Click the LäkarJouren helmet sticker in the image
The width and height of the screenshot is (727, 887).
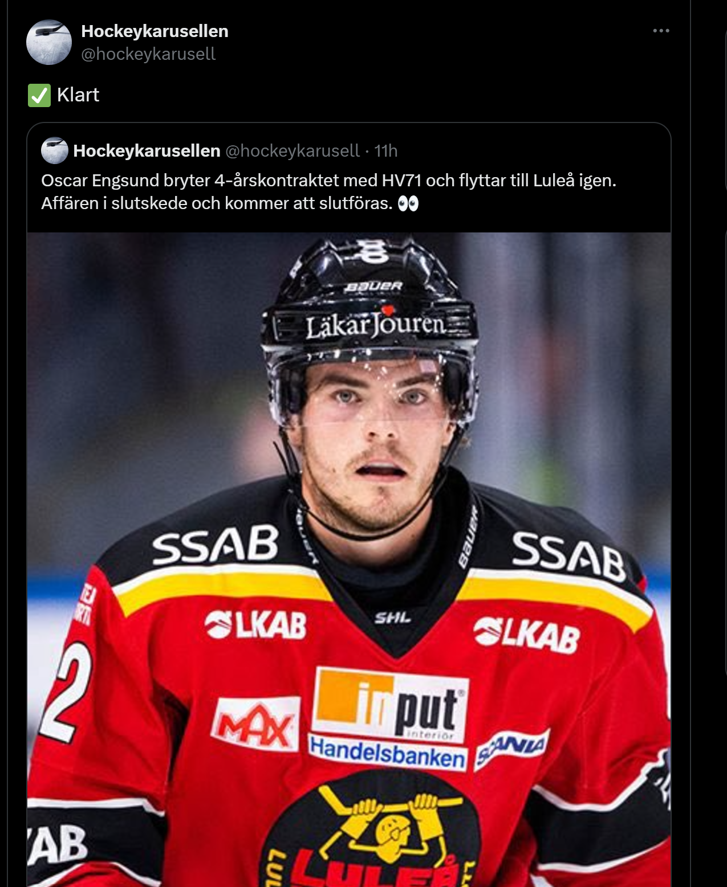375,325
